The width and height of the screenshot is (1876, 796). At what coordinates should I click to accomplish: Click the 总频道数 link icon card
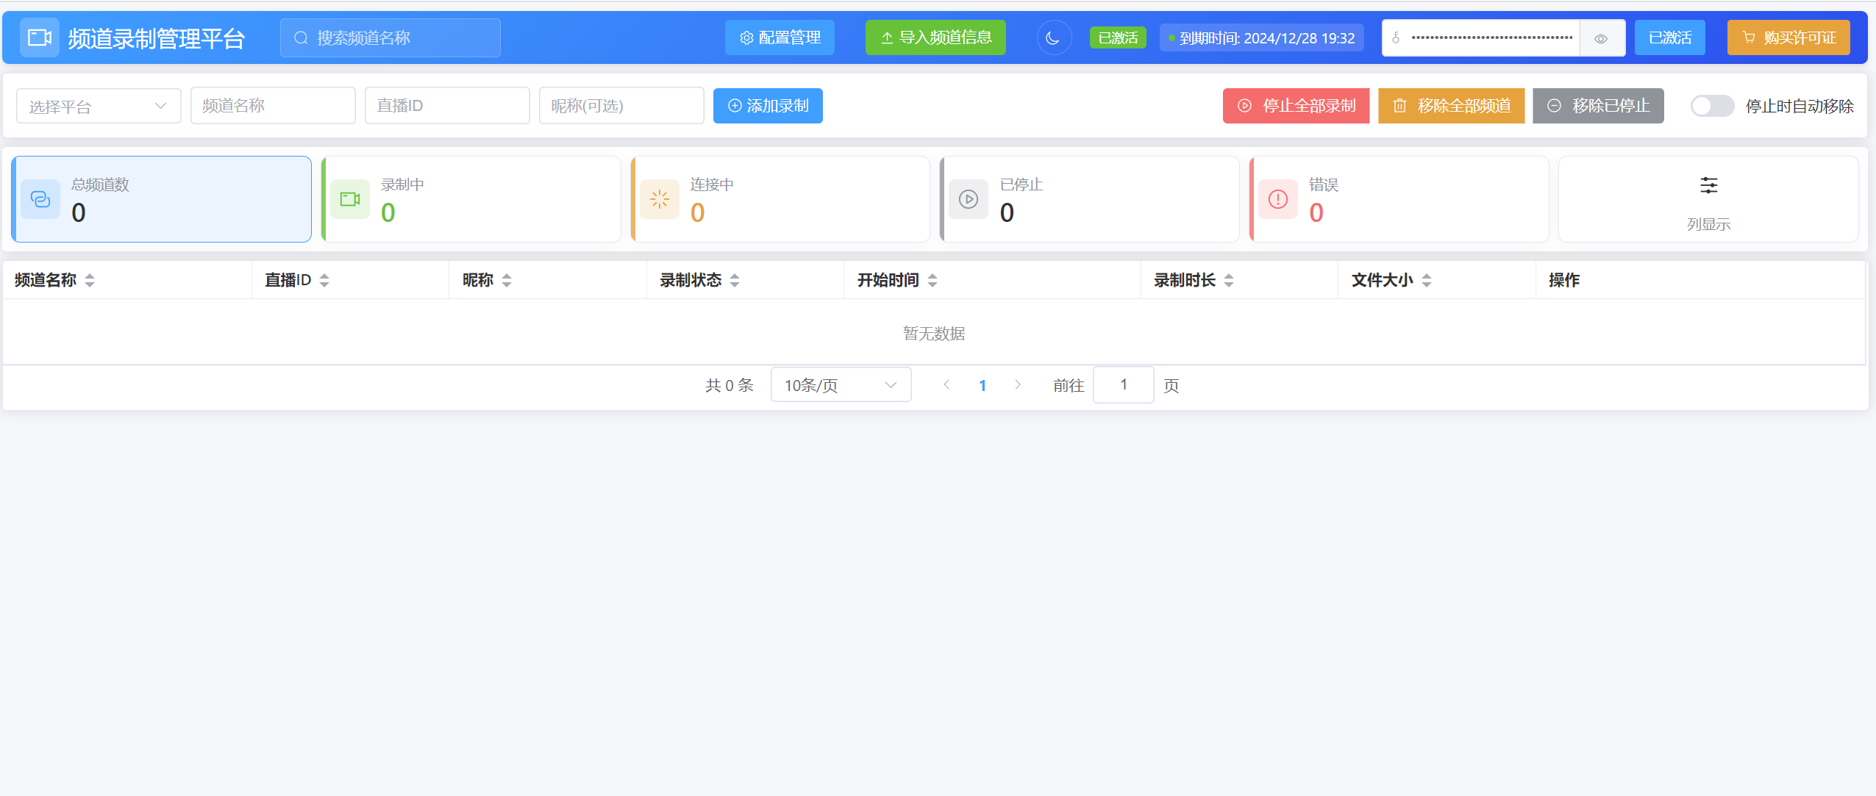pos(40,199)
